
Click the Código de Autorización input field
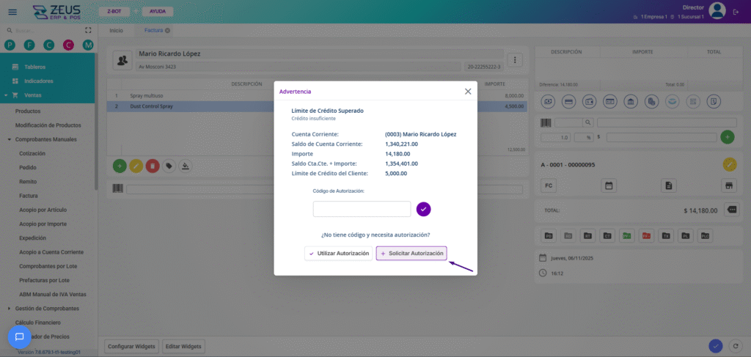[x=362, y=209]
